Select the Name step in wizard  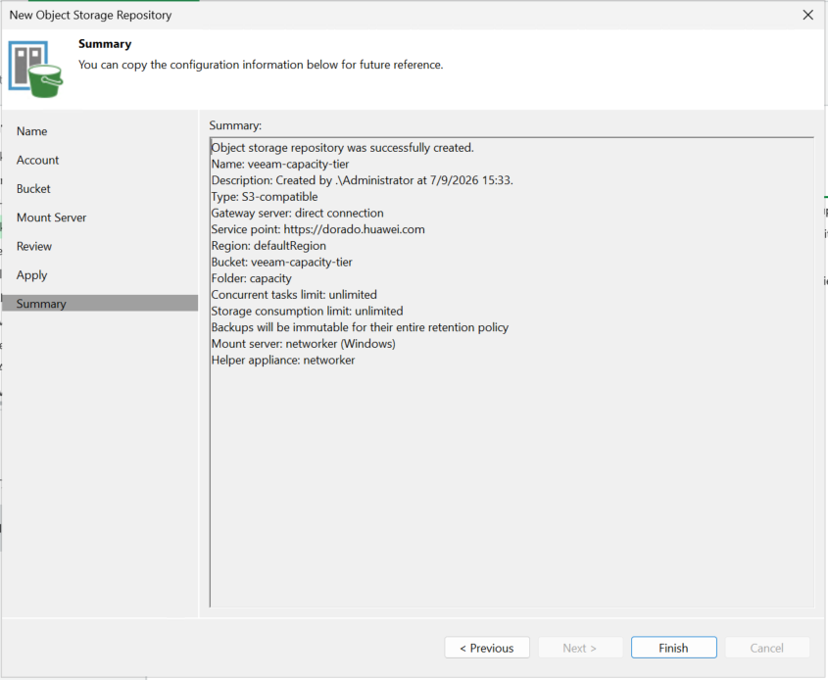(31, 131)
